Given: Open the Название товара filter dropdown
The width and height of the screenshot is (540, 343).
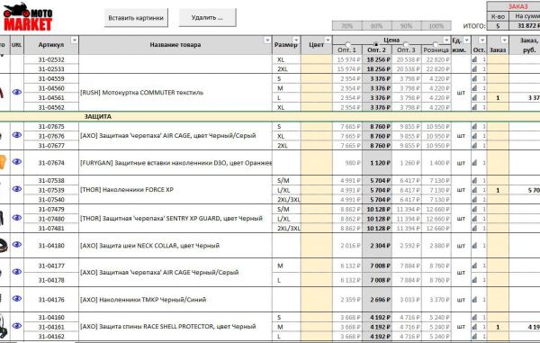Looking at the screenshot, I should (x=267, y=41).
